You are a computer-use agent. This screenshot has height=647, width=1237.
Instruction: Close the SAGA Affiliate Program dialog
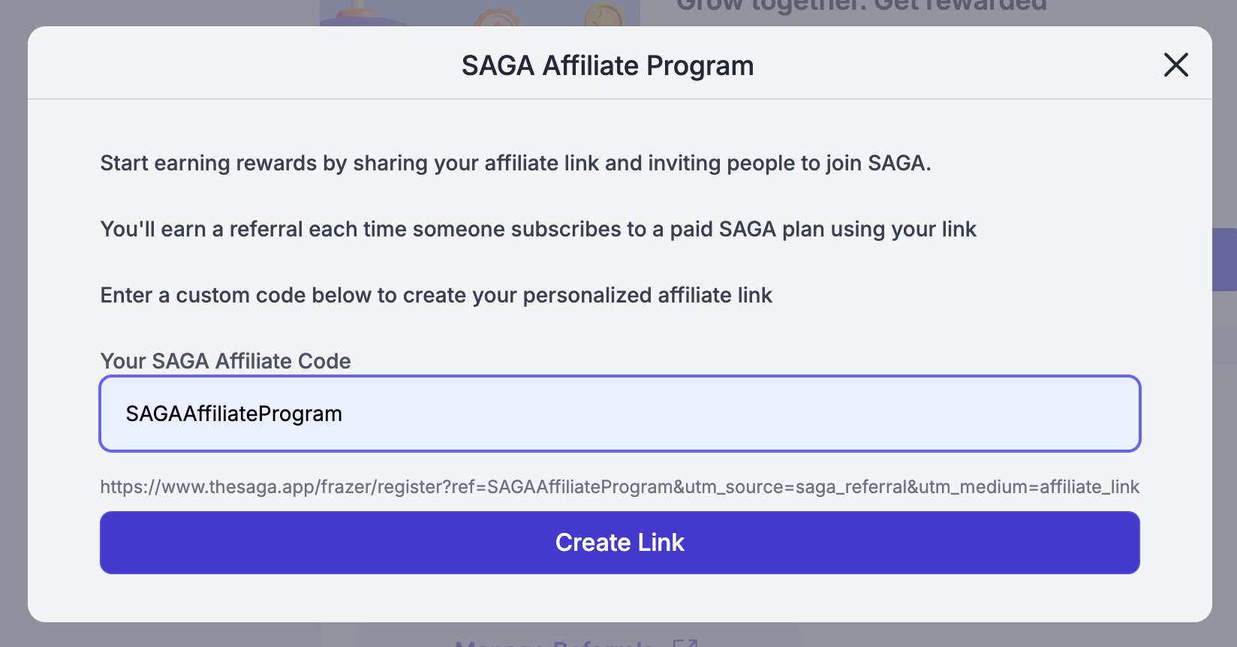click(x=1175, y=65)
